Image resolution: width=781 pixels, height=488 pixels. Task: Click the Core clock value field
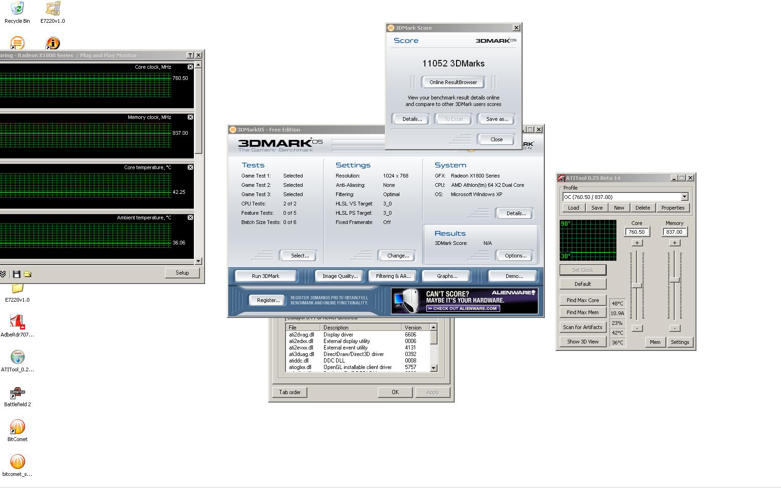click(x=637, y=232)
